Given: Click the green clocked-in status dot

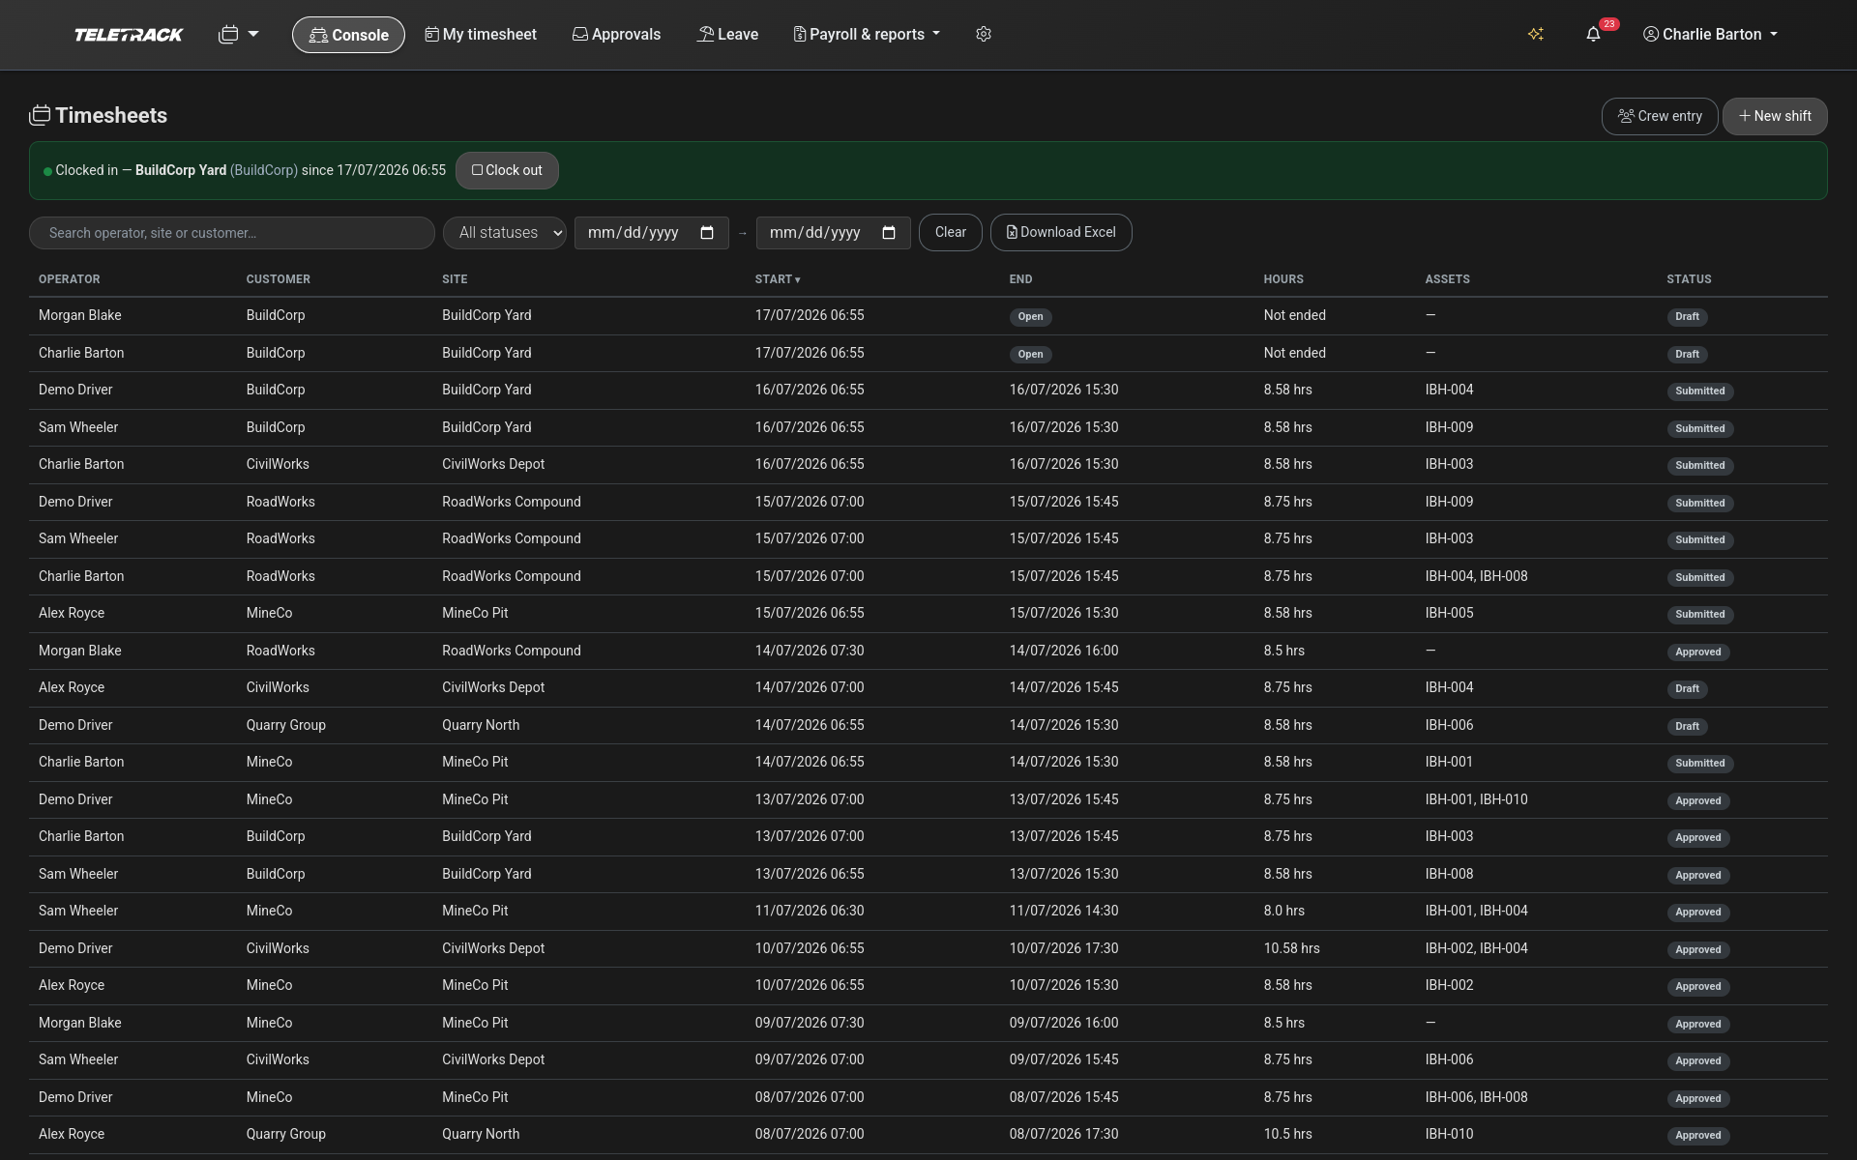Looking at the screenshot, I should tap(47, 171).
